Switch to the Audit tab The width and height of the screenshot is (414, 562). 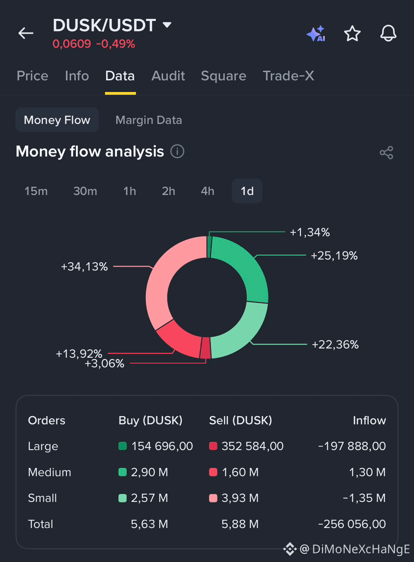coord(168,76)
